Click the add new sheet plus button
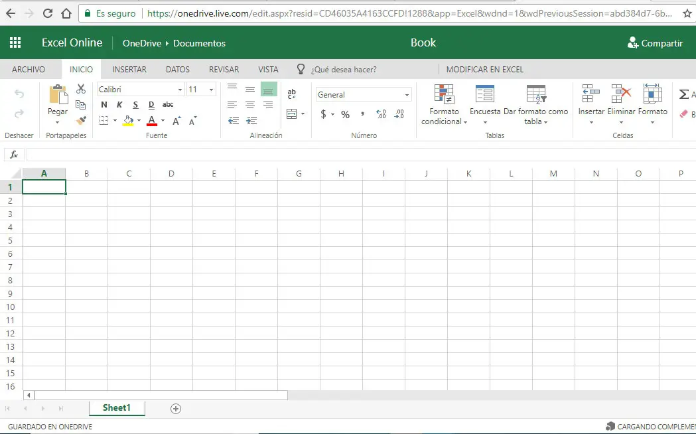The height and width of the screenshot is (434, 696). [x=176, y=409]
